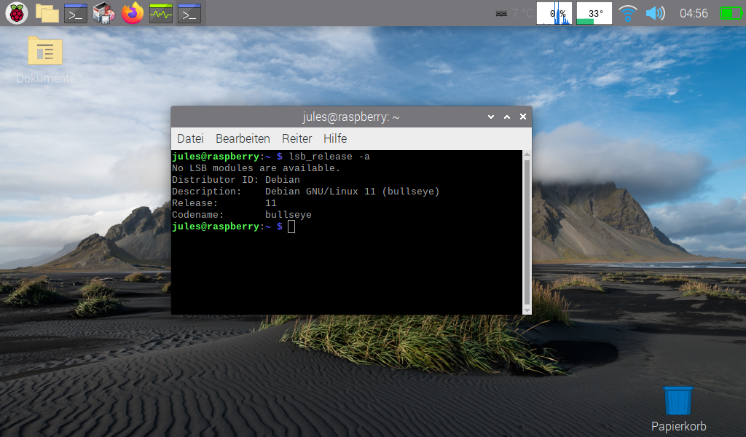The height and width of the screenshot is (437, 746).
Task: Open the Hilfe menu in terminal
Action: pos(335,138)
